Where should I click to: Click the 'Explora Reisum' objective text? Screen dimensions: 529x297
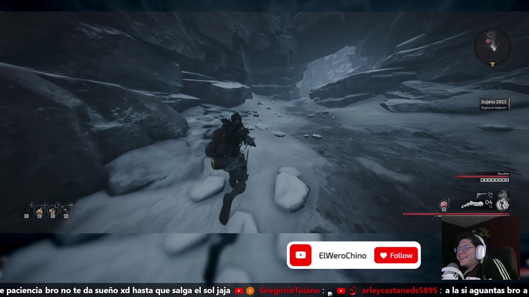click(493, 108)
